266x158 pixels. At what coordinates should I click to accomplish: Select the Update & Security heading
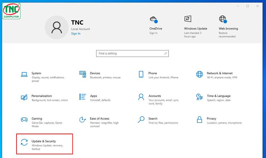coord(44,142)
